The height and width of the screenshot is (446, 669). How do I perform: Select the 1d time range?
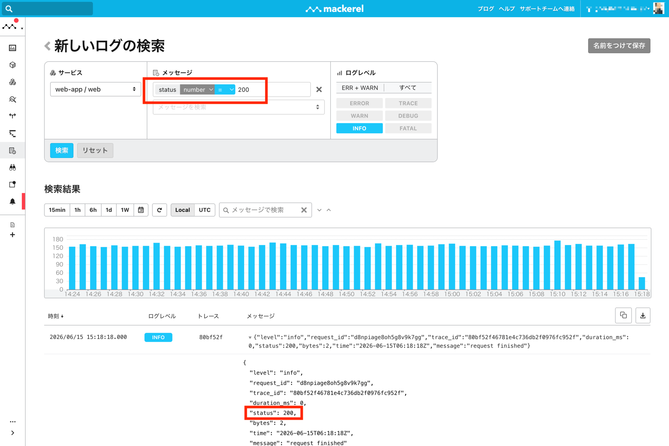(x=109, y=210)
